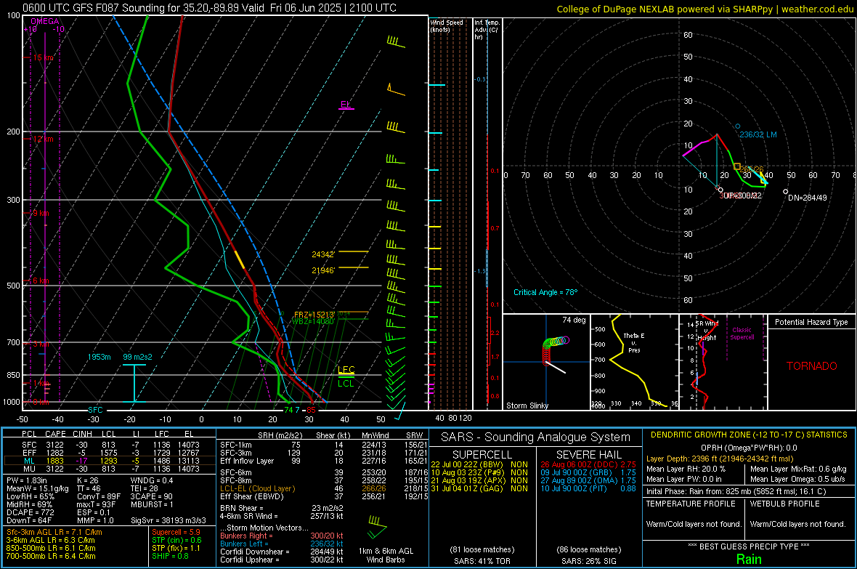Click the surface temperature value 85

pyautogui.click(x=311, y=410)
